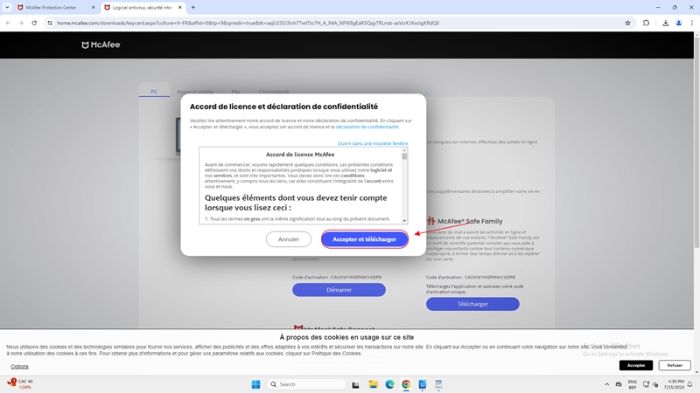Click license scrollbar down arrow
The image size is (700, 393).
[x=404, y=221]
